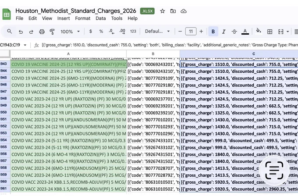Screen dimensions: 298x196
Task: Select row 1945 MODERNA vaccine cell
Action: click(x=68, y=78)
